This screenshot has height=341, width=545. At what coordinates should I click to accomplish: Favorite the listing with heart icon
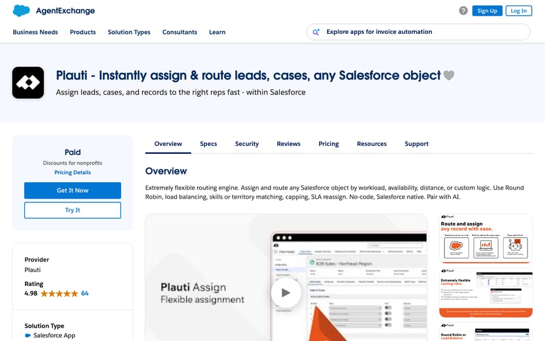click(449, 76)
